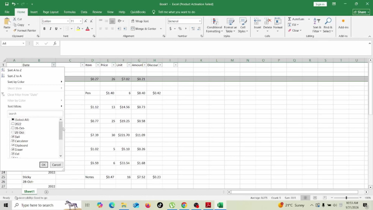
Task: Click Sign in button
Action: click(x=320, y=4)
